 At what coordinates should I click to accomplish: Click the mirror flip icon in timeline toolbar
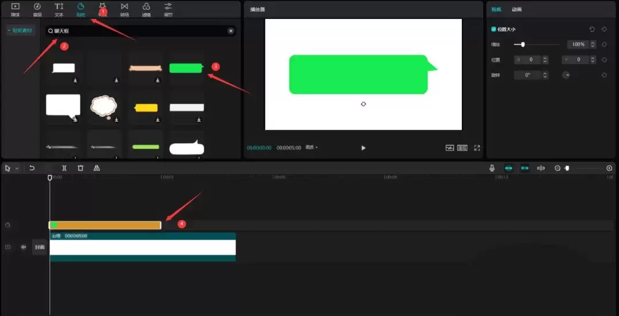(97, 168)
